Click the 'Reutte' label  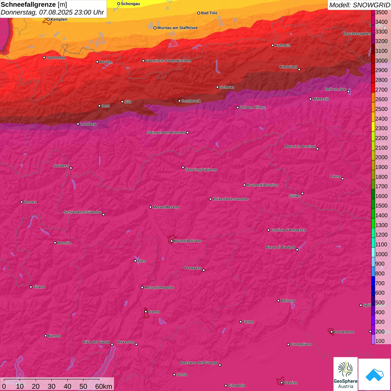[106, 62]
